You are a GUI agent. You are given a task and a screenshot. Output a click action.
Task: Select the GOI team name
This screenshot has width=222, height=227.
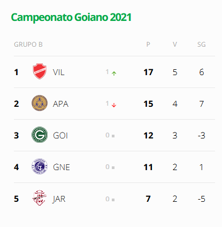[60, 136]
